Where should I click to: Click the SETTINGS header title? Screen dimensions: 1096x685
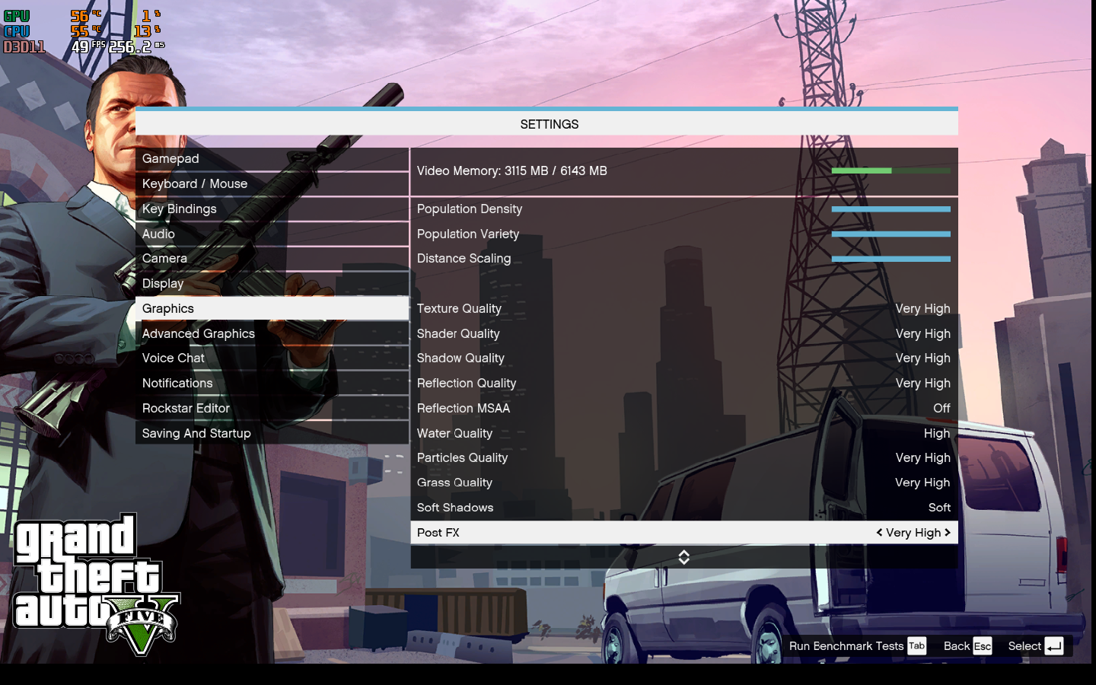tap(550, 124)
